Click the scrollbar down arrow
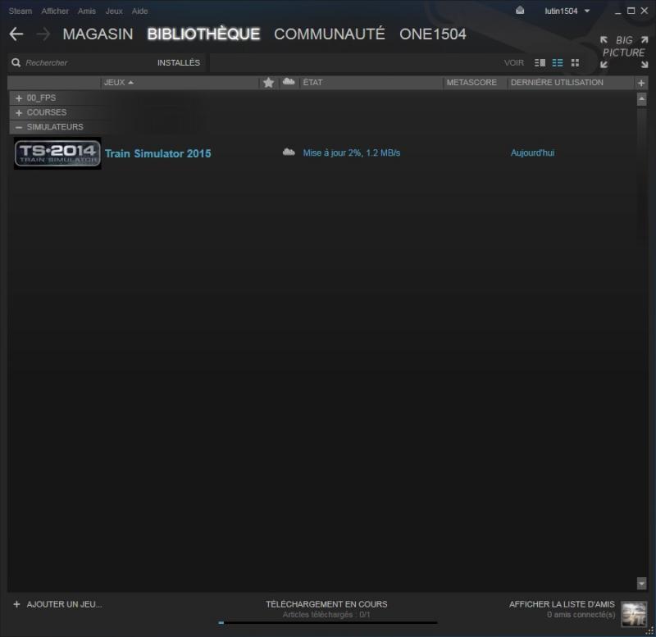The width and height of the screenshot is (656, 637). pyautogui.click(x=641, y=583)
